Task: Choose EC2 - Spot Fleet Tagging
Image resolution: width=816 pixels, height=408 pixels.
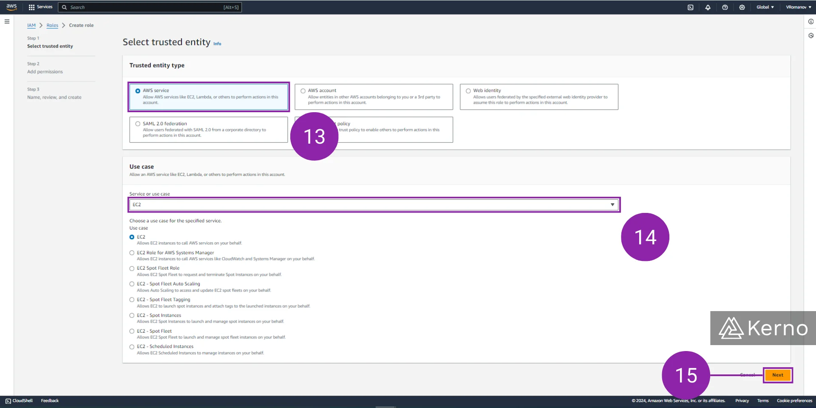Action: [132, 300]
